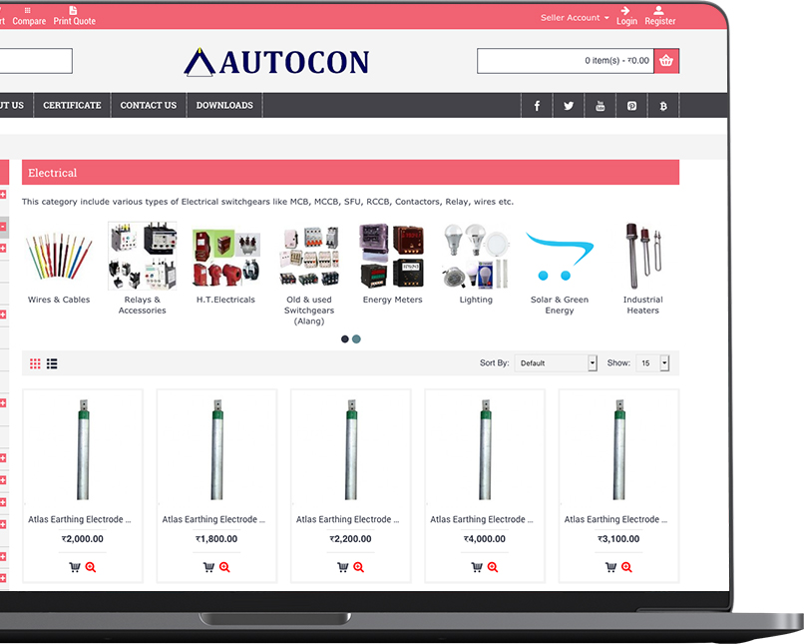The image size is (804, 644).
Task: Click the Register link text
Action: pyautogui.click(x=660, y=21)
